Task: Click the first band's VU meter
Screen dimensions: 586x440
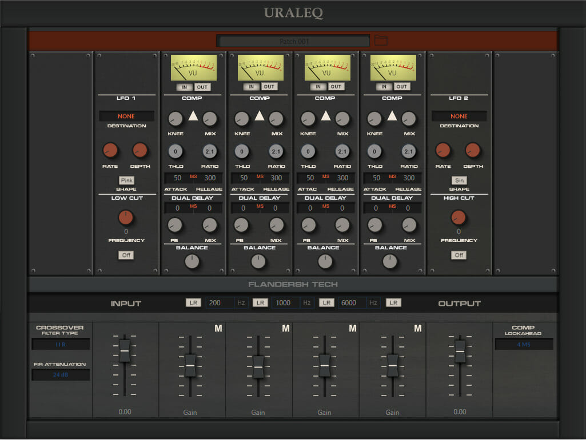Action: click(193, 68)
